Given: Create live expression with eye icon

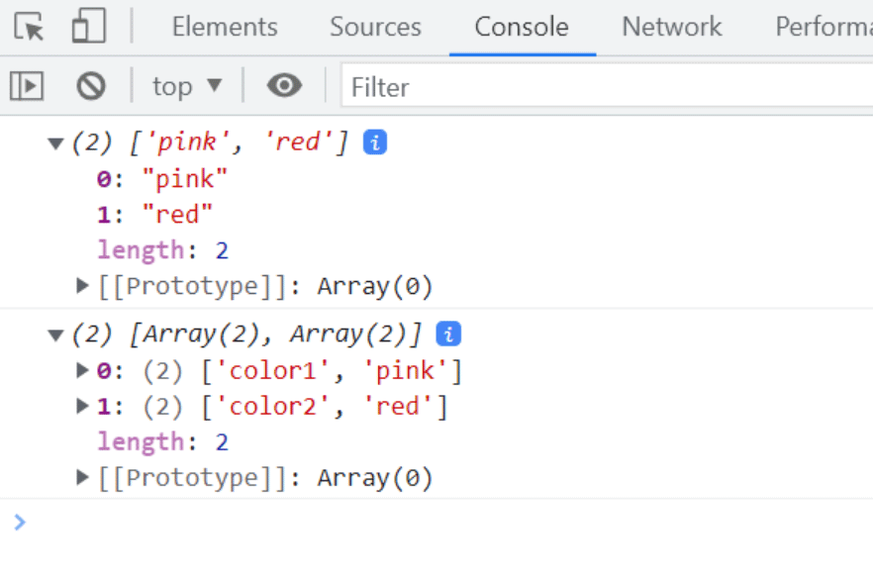Looking at the screenshot, I should (284, 87).
